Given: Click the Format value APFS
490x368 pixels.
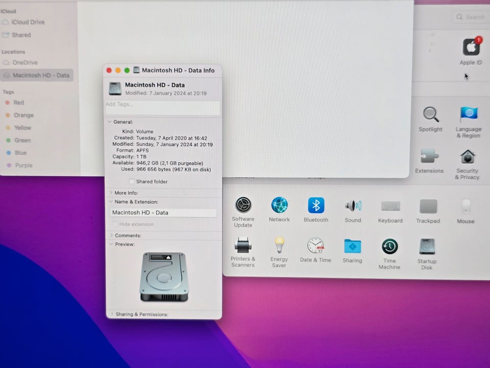Looking at the screenshot, I should point(142,150).
